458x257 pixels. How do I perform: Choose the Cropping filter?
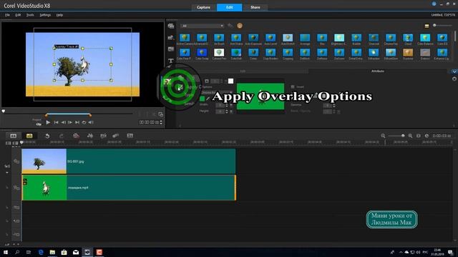pyautogui.click(x=288, y=52)
